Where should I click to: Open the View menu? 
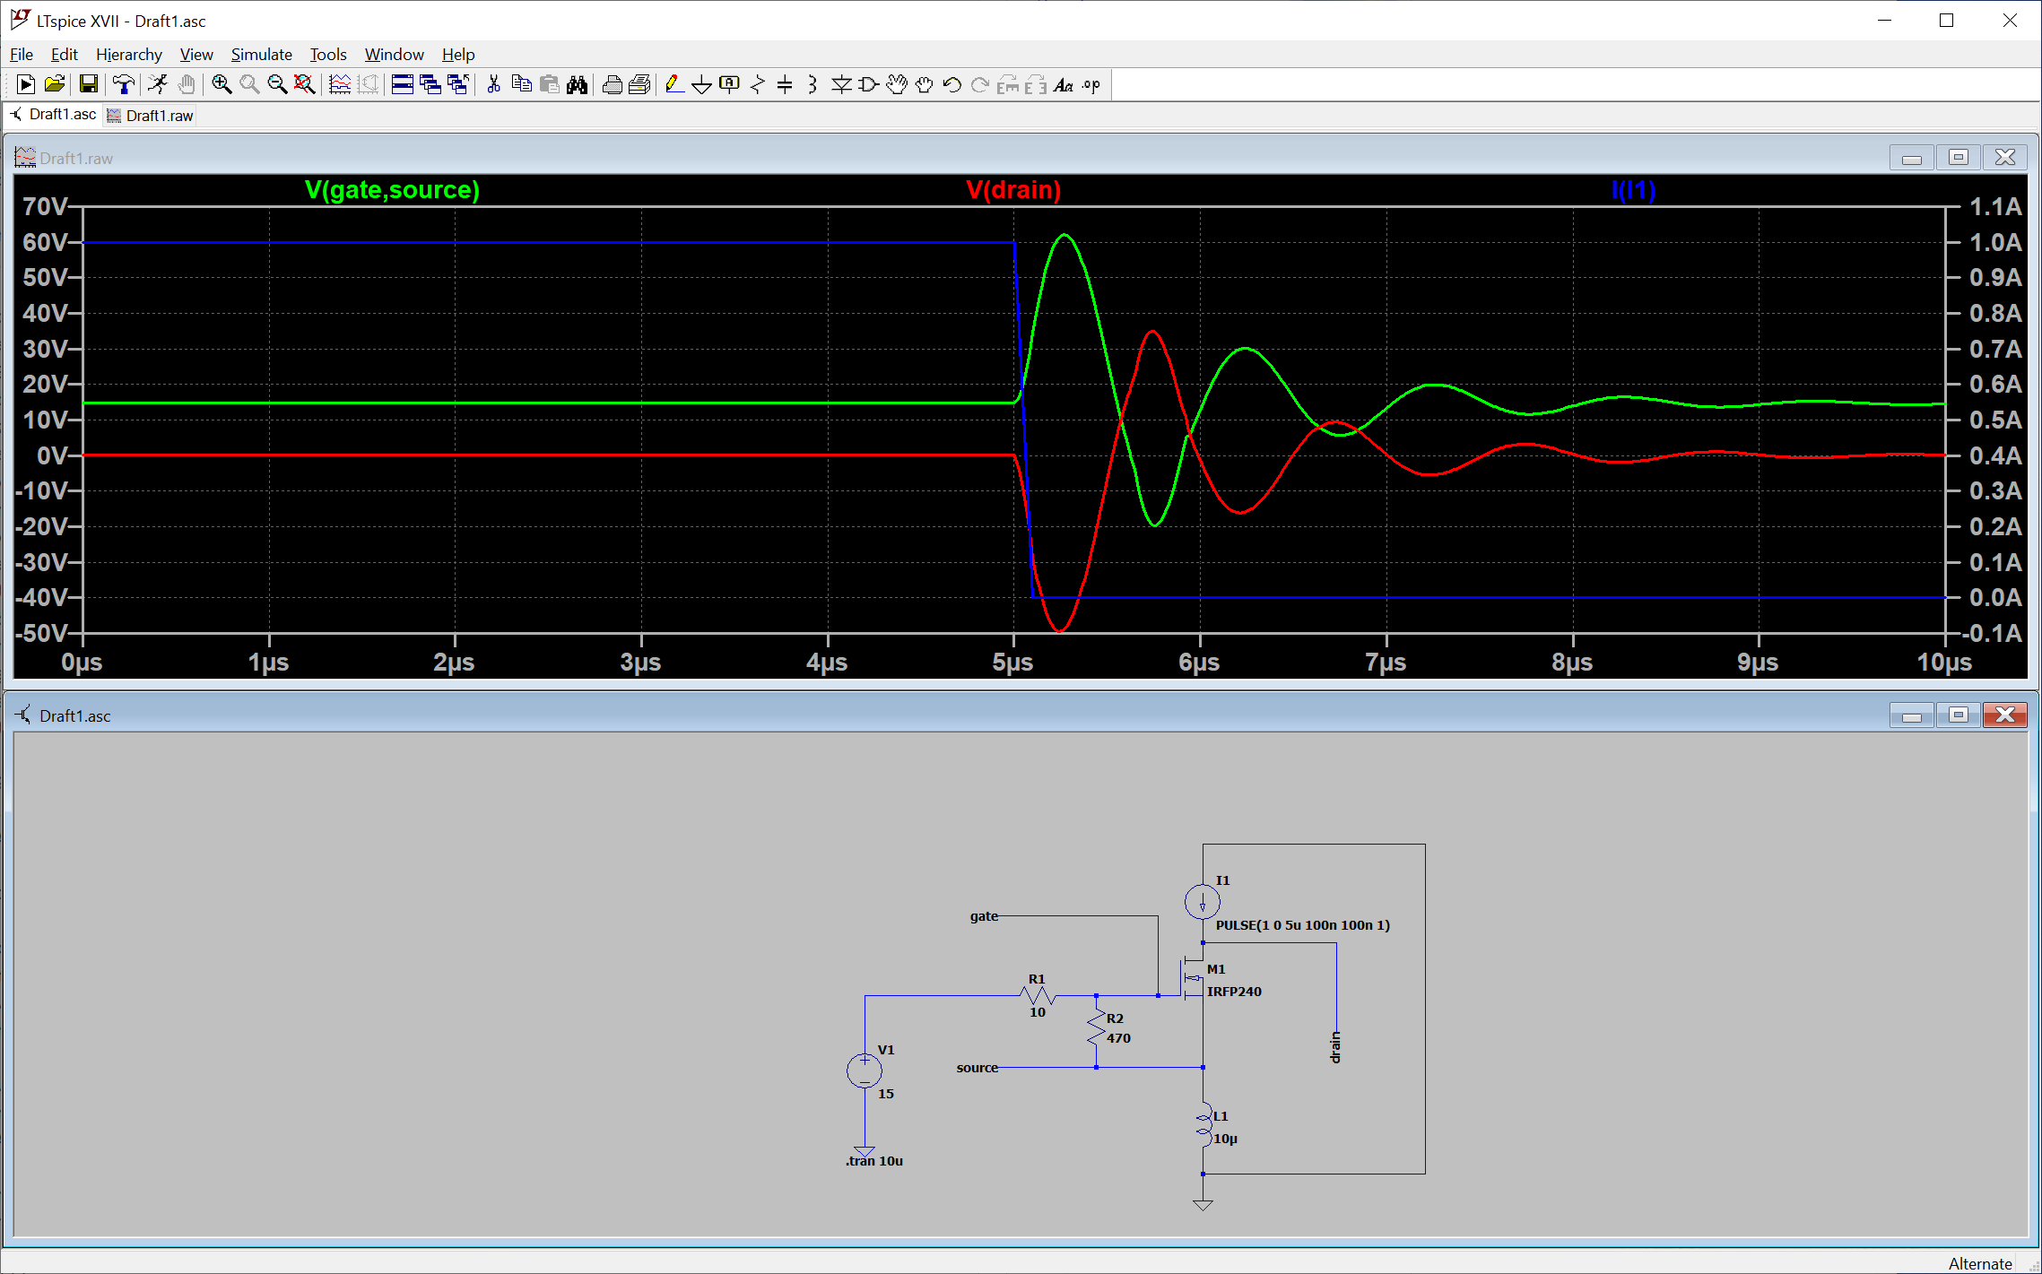(196, 55)
